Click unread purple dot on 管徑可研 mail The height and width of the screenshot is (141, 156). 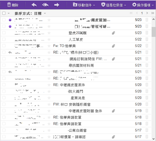tap(10, 27)
